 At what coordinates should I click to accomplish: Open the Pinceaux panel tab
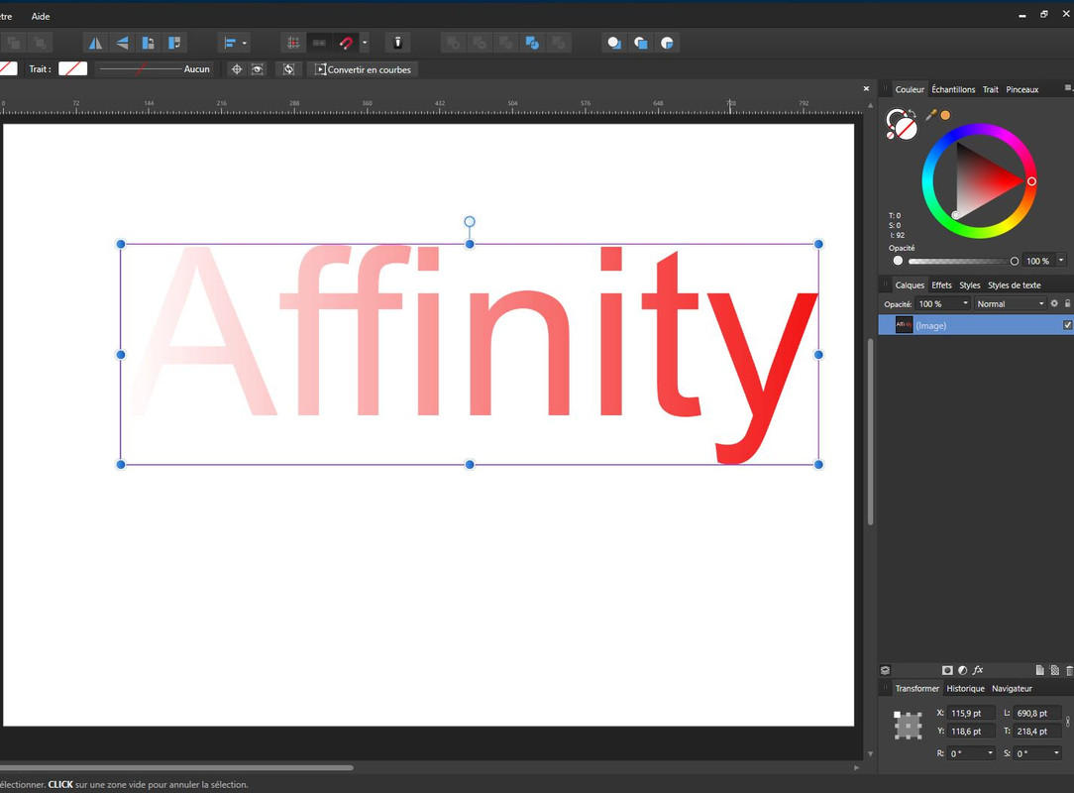(1021, 89)
